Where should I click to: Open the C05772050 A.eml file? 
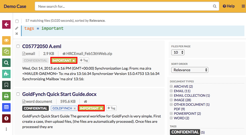click(42, 46)
